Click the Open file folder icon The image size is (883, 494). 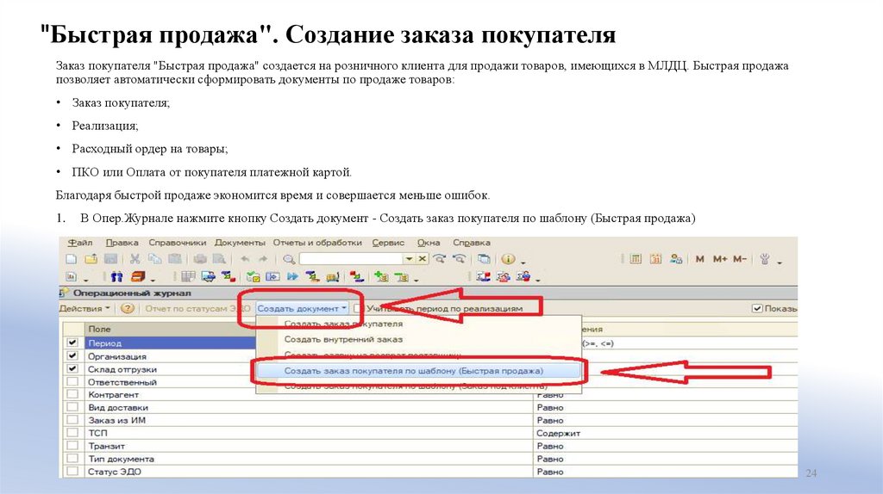tap(91, 259)
